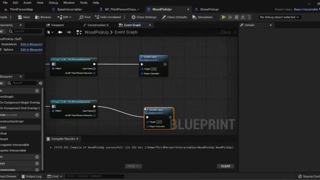Clear the compiler results

[x=225, y=166]
